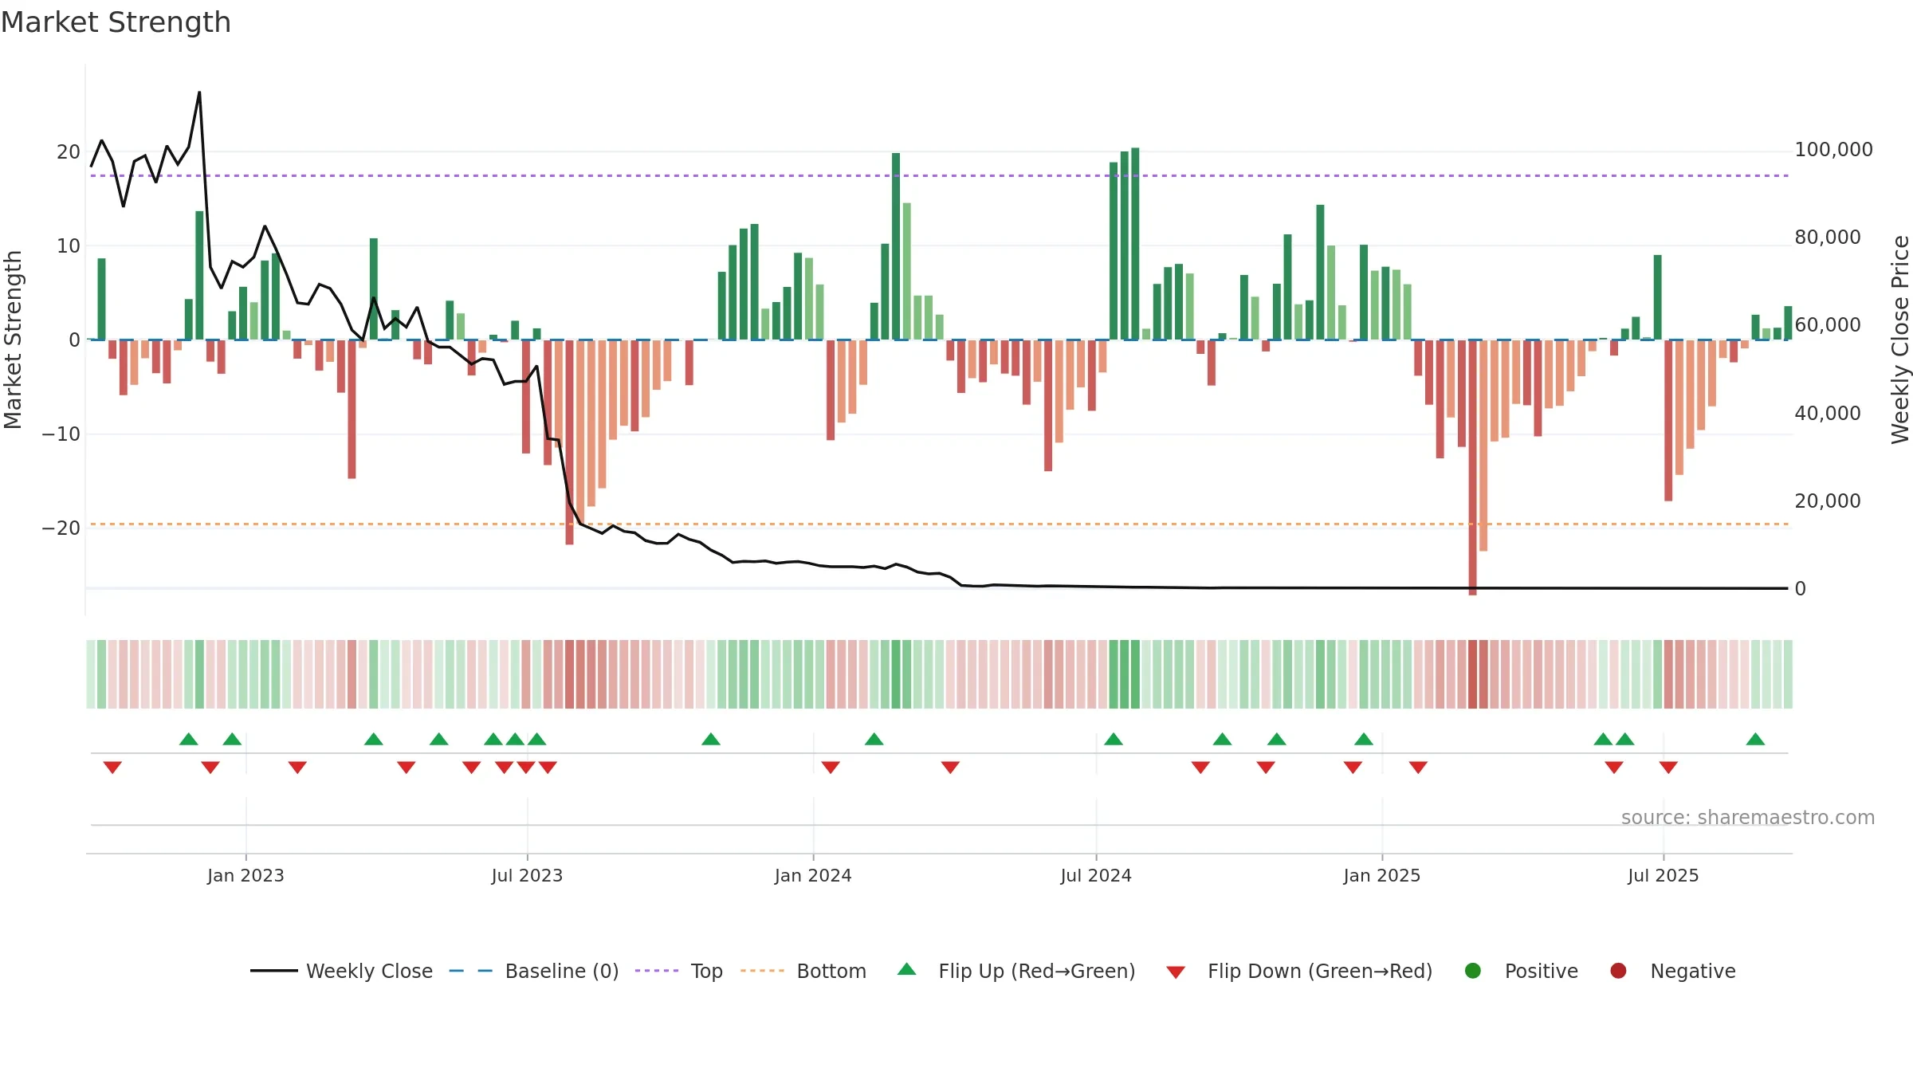Click the red down-triangle icon in legend

[x=1176, y=972]
